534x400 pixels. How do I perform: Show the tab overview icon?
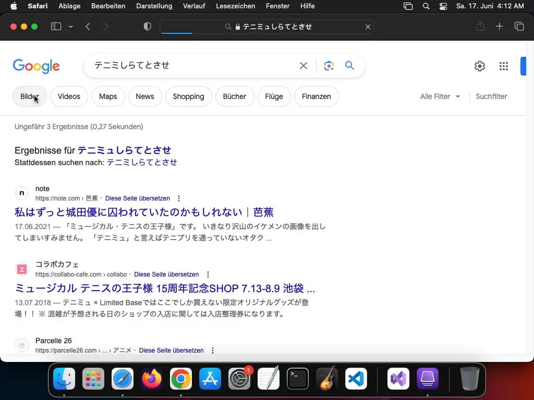tap(519, 26)
